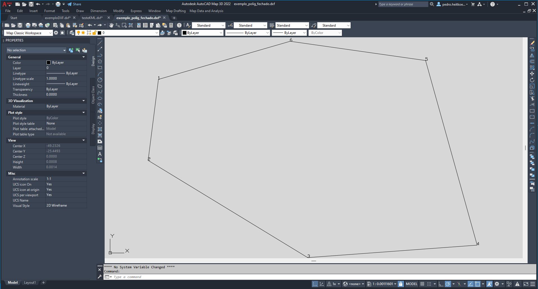538x289 pixels.
Task: Click the Zoom Window icon
Action: point(124,25)
